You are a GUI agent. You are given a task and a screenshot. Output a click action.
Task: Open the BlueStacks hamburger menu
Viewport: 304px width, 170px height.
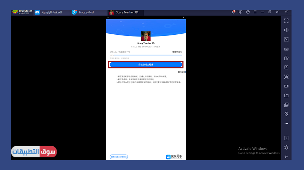click(255, 12)
